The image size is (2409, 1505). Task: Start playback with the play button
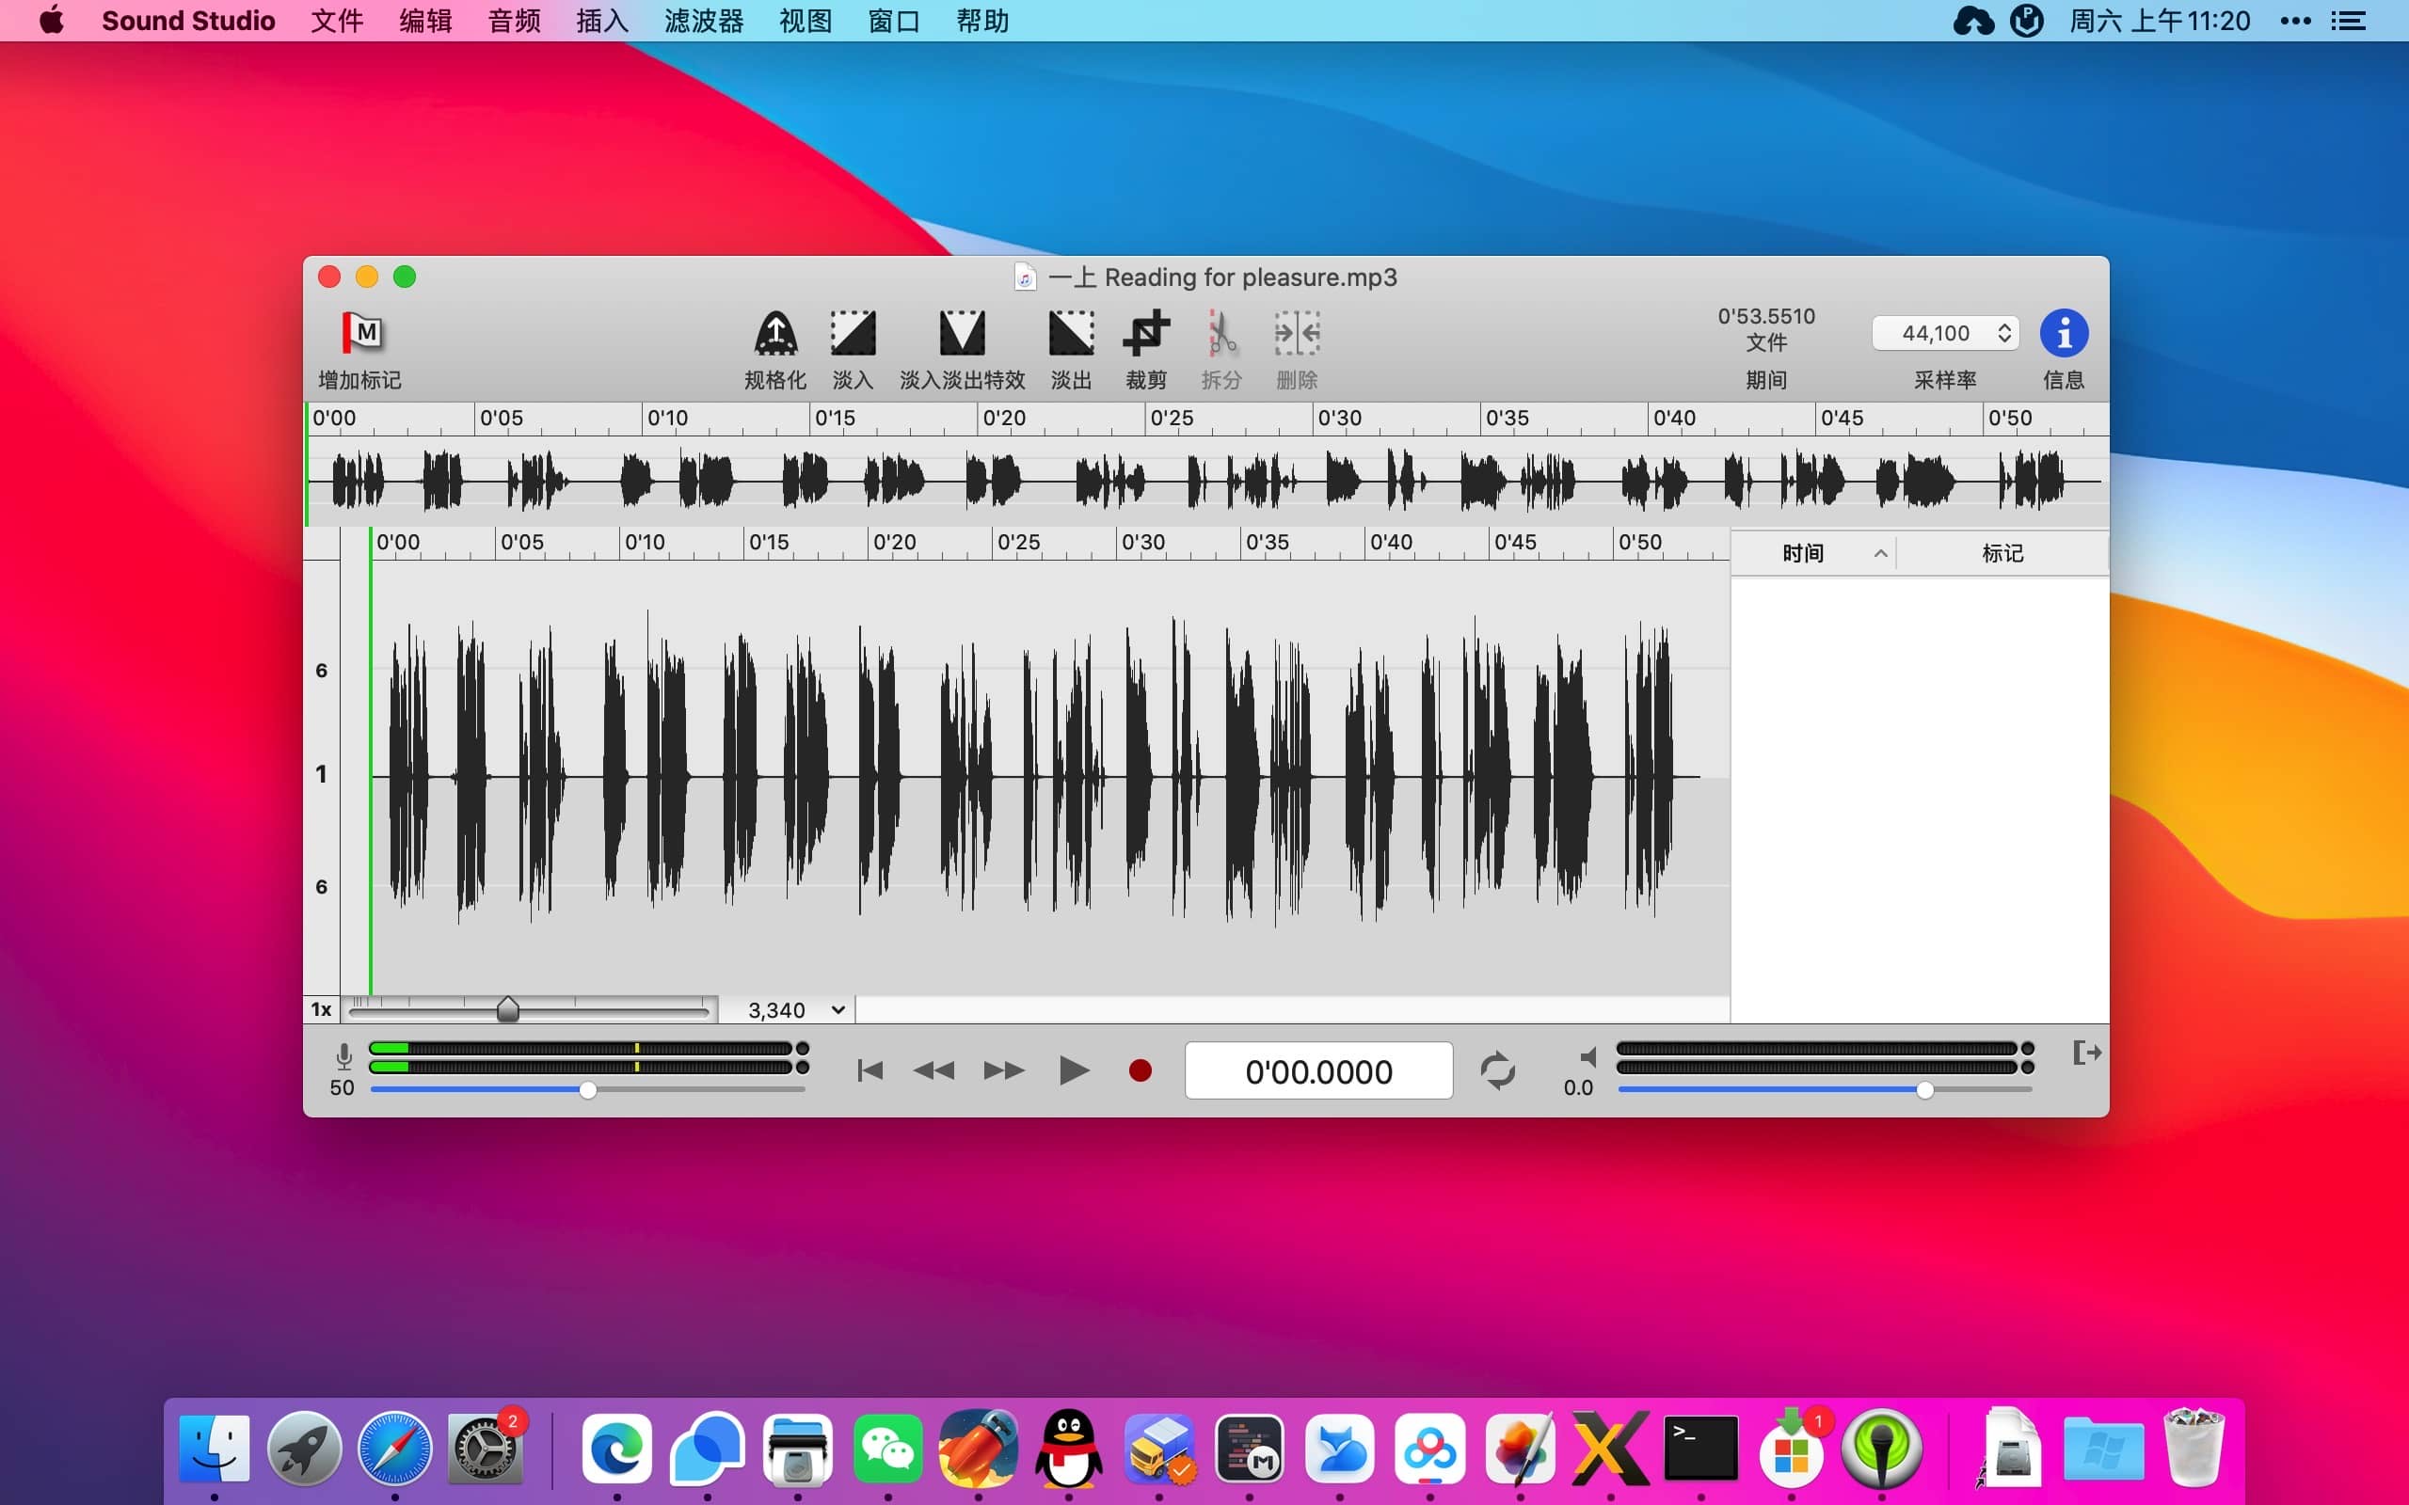(1073, 1070)
